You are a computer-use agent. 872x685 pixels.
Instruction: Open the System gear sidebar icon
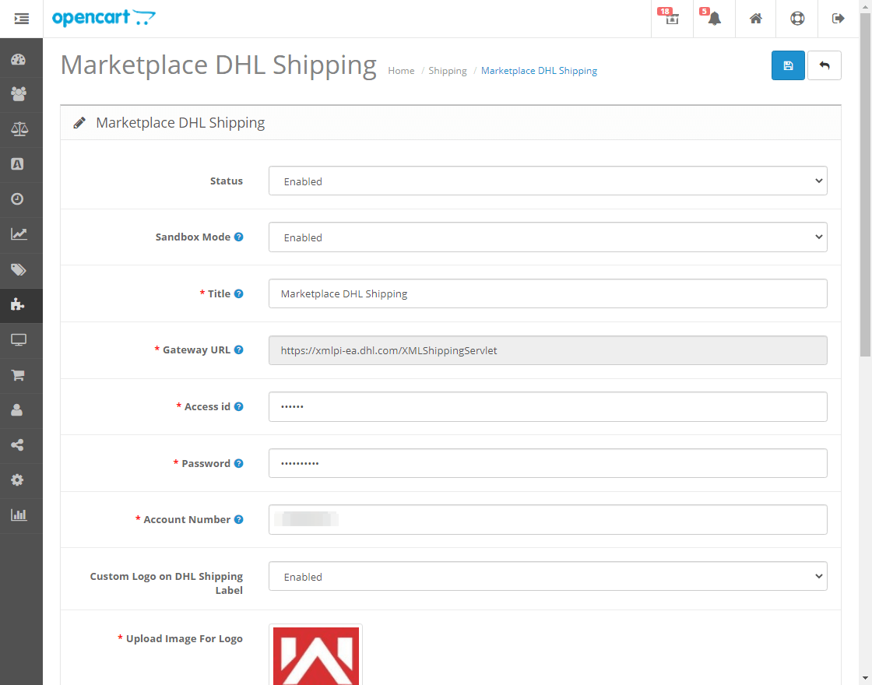point(19,479)
